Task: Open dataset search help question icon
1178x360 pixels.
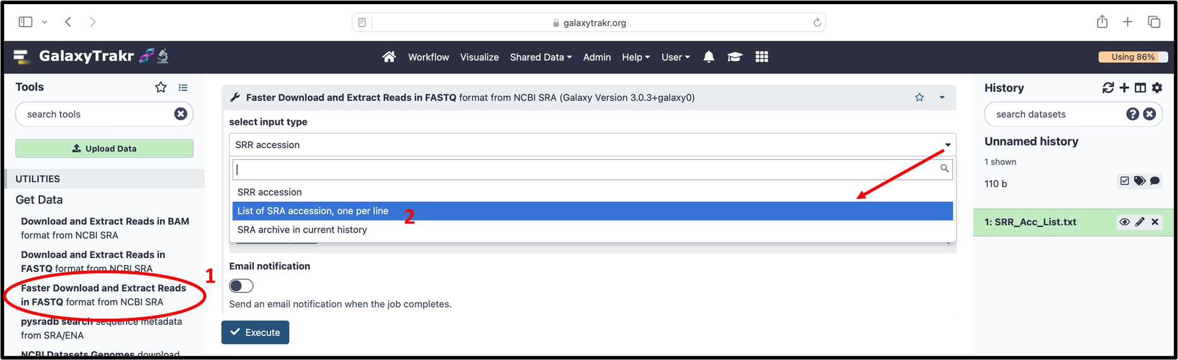Action: tap(1132, 114)
